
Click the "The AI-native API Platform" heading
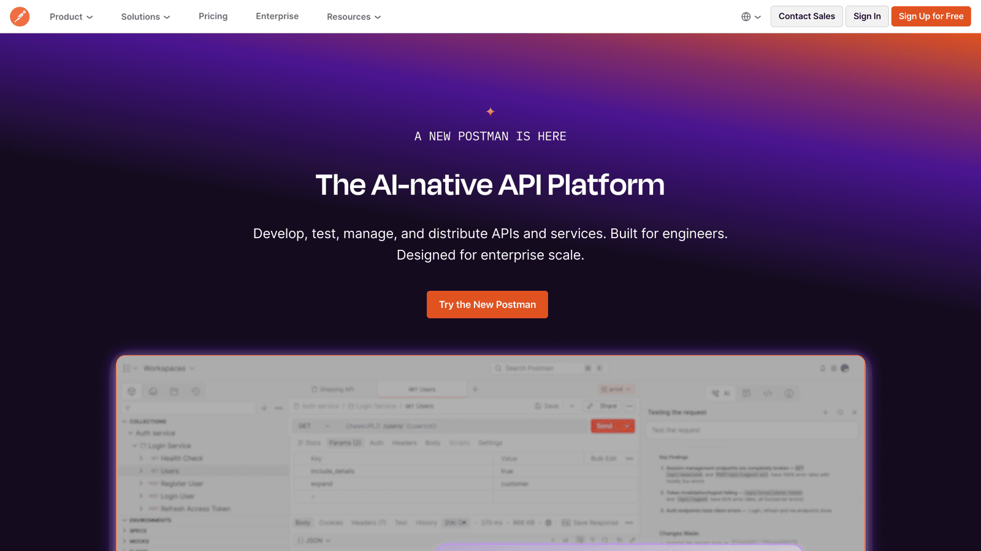point(490,185)
